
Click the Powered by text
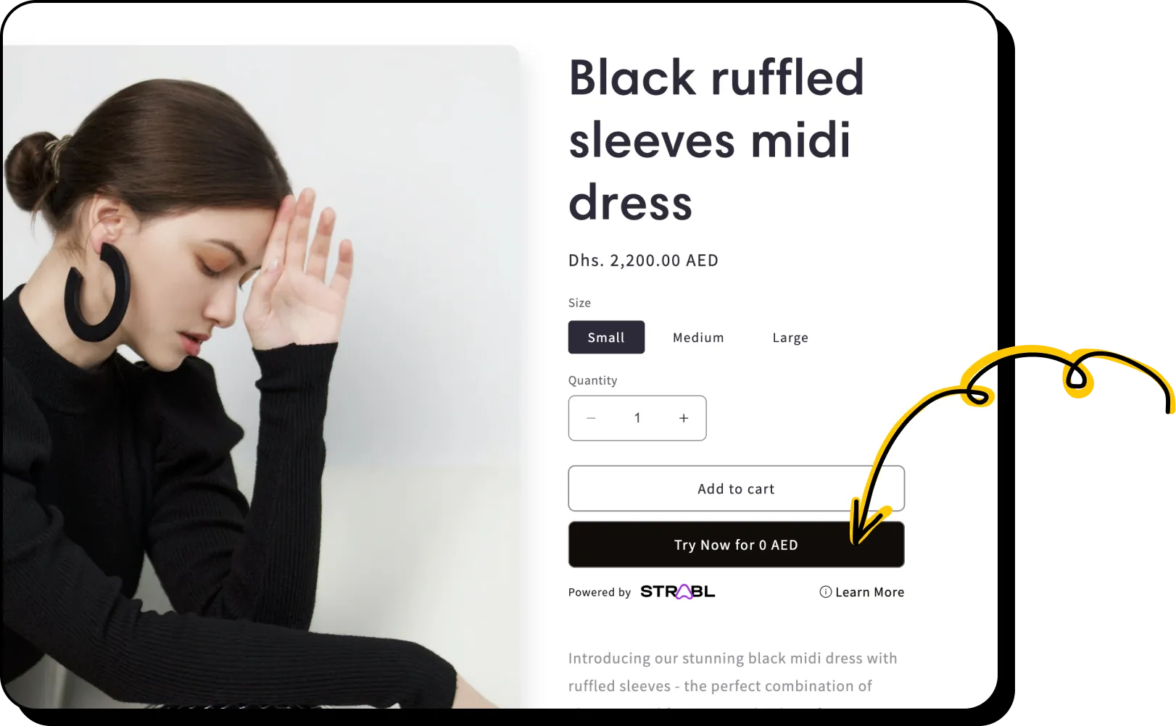(x=600, y=592)
